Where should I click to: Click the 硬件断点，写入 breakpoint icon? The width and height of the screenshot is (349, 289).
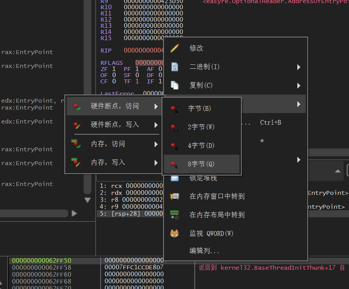pyautogui.click(x=77, y=125)
